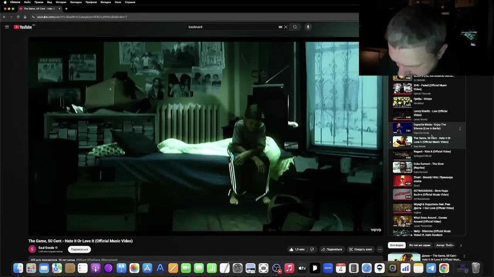Go back in Chrome toolbar
Screen dimensions: 494x277
(x=4, y=17)
